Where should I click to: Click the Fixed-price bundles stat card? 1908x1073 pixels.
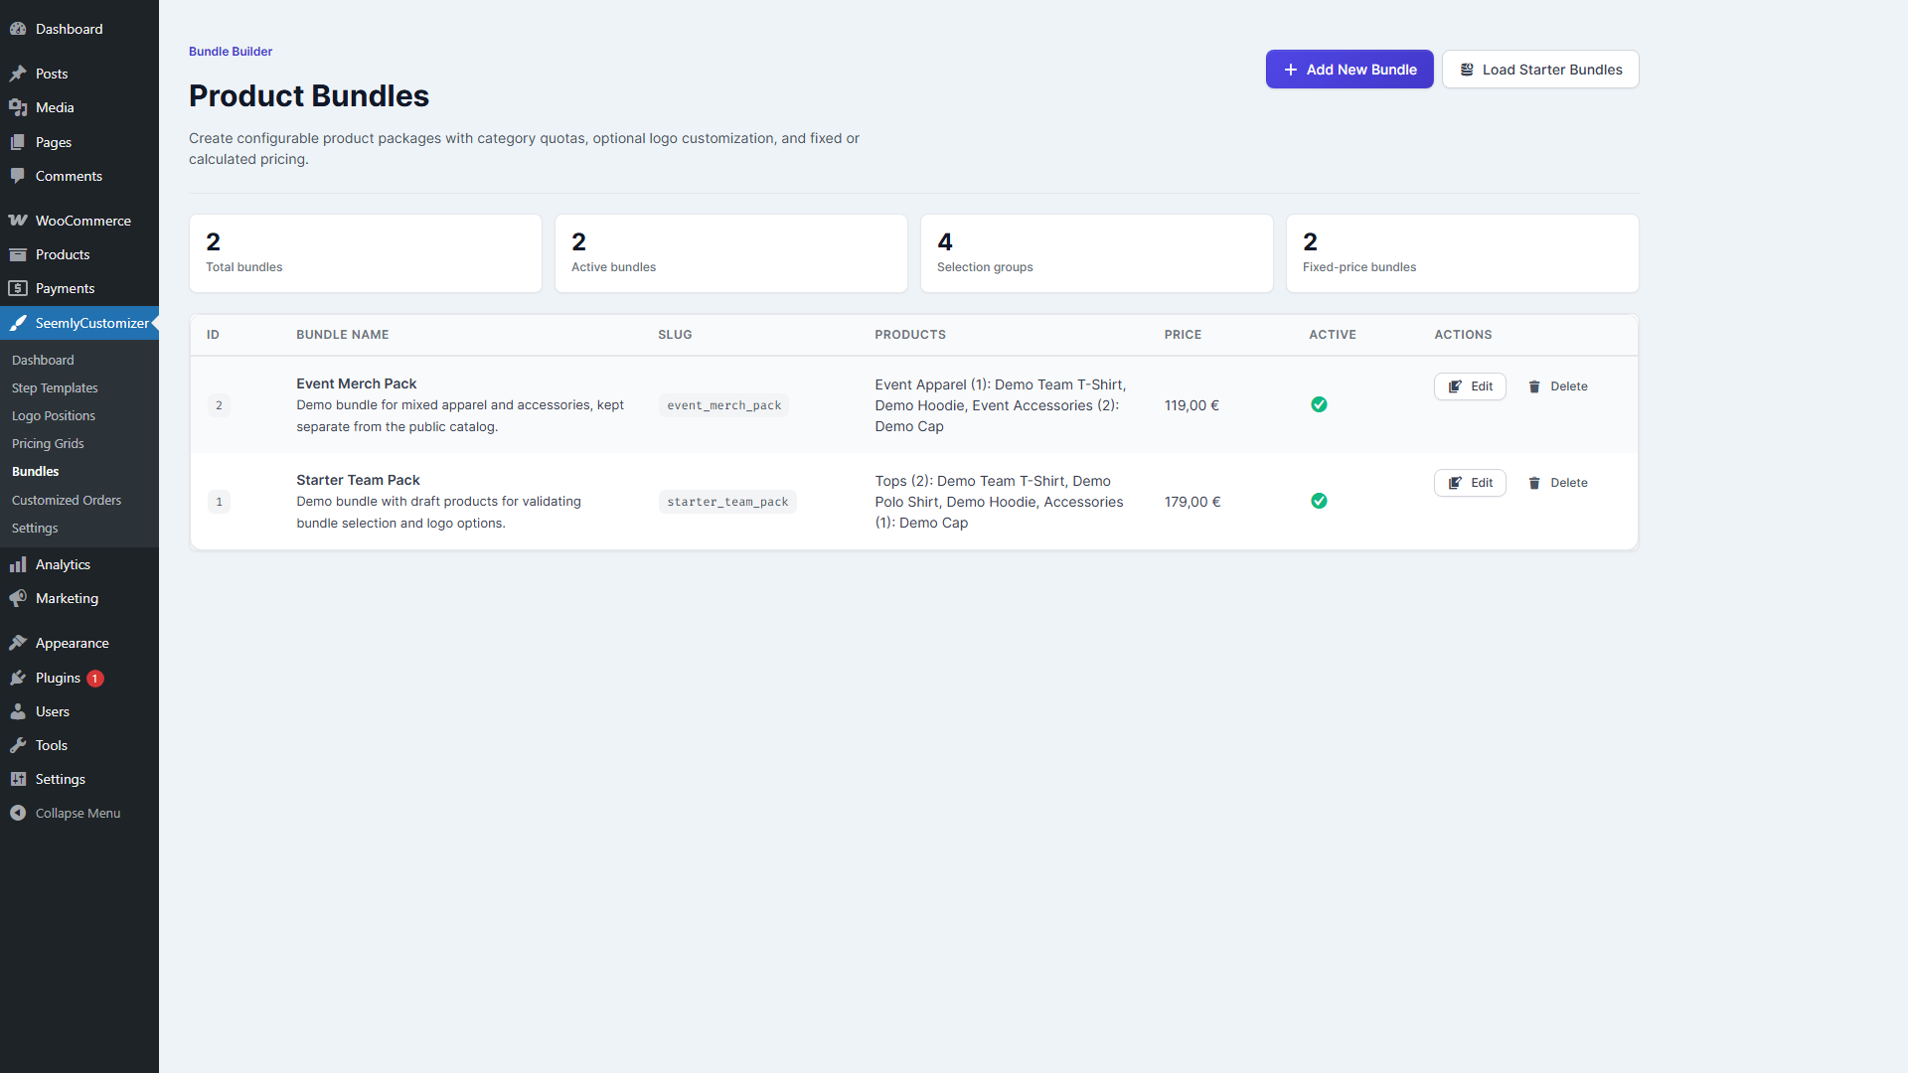pyautogui.click(x=1463, y=253)
